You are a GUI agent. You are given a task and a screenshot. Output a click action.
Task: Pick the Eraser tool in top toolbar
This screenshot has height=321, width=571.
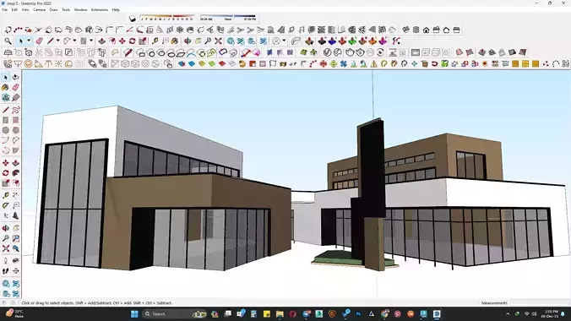click(x=40, y=41)
